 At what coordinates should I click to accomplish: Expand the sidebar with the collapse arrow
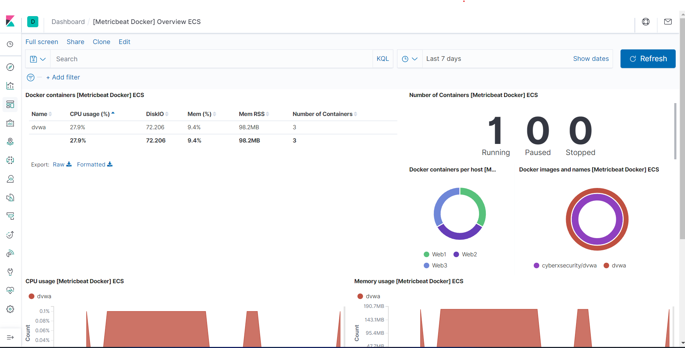click(10, 337)
